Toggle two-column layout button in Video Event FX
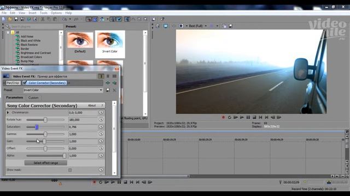Viewport: 350px width, 196px height. (x=108, y=76)
